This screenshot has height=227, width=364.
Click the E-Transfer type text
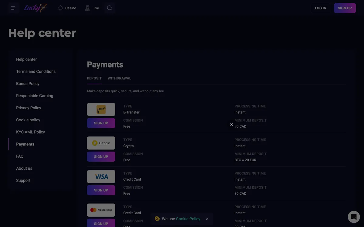pyautogui.click(x=131, y=112)
